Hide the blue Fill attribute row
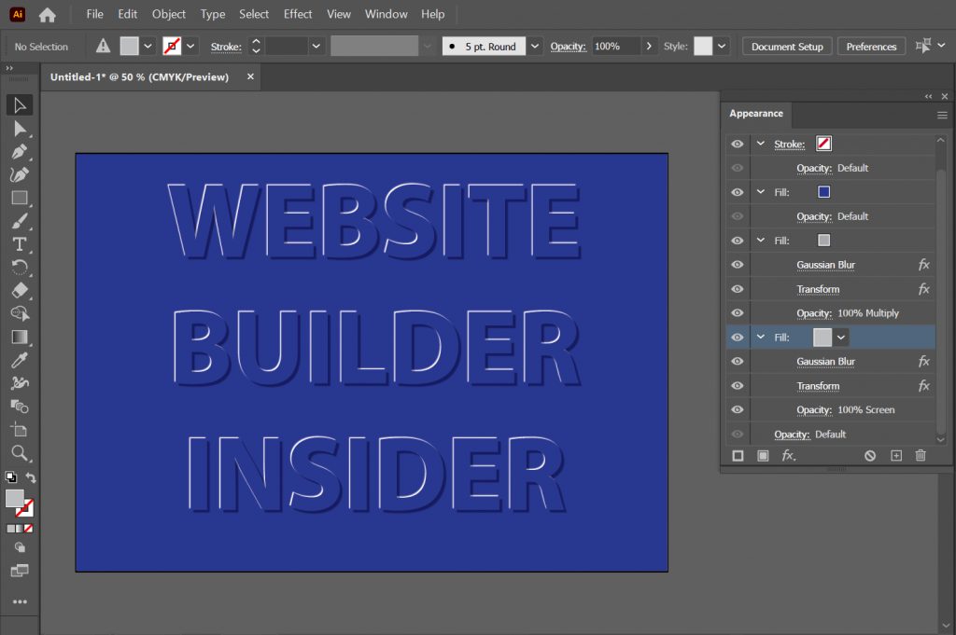 (x=737, y=192)
